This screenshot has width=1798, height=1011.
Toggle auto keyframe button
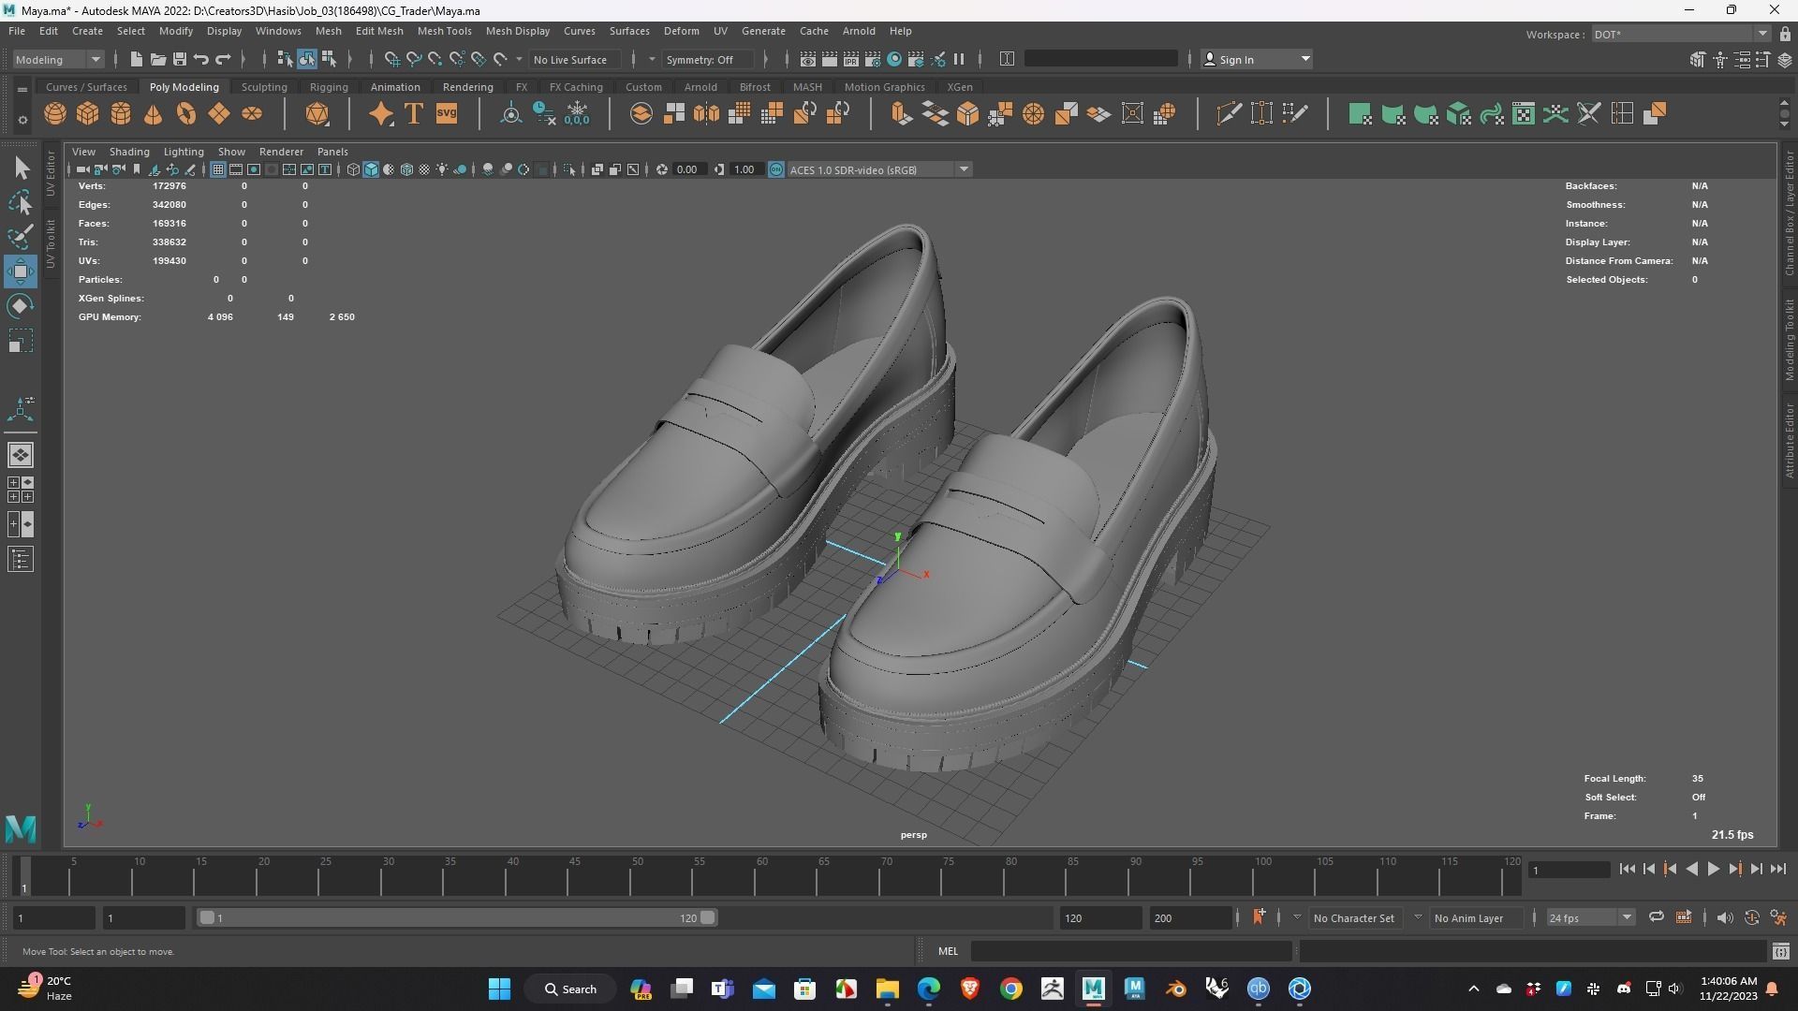point(1752,917)
